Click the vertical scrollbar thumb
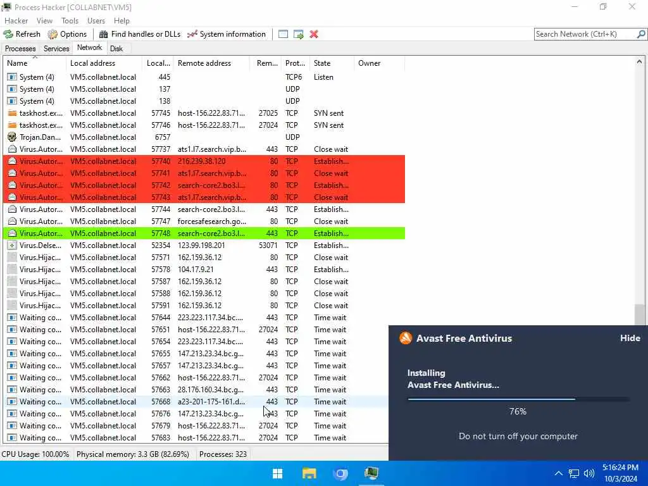This screenshot has width=648, height=486. pos(639,315)
